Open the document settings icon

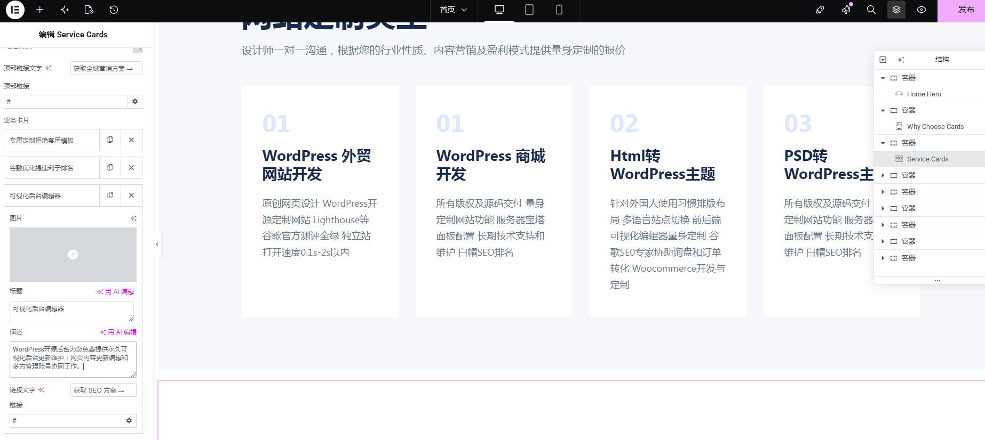(89, 10)
